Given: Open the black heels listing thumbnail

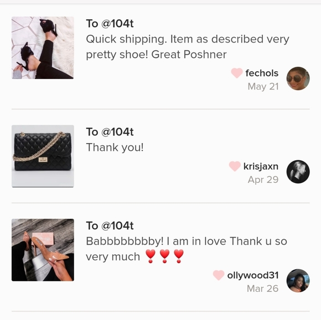Looking at the screenshot, I should pos(43,48).
